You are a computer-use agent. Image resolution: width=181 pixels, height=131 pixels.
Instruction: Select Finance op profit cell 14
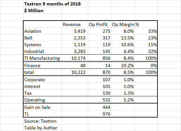[x=99, y=65]
